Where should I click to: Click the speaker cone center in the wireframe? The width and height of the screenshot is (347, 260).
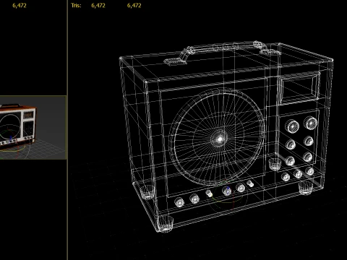(x=220, y=139)
